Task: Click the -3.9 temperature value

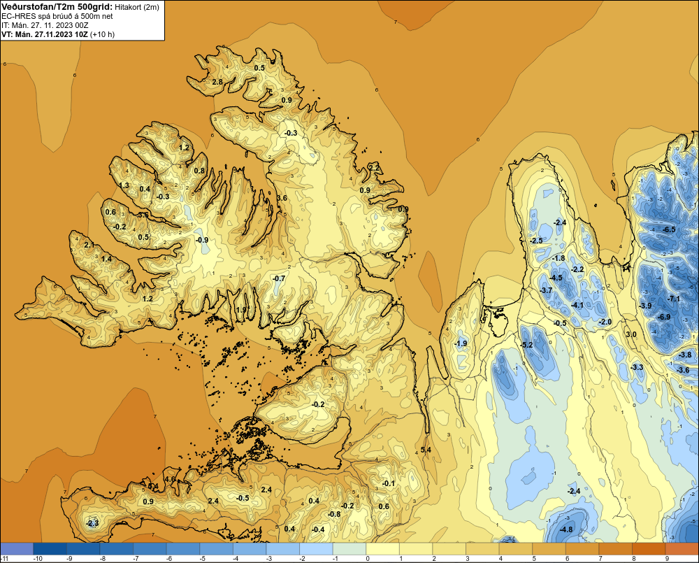Action: coord(645,306)
